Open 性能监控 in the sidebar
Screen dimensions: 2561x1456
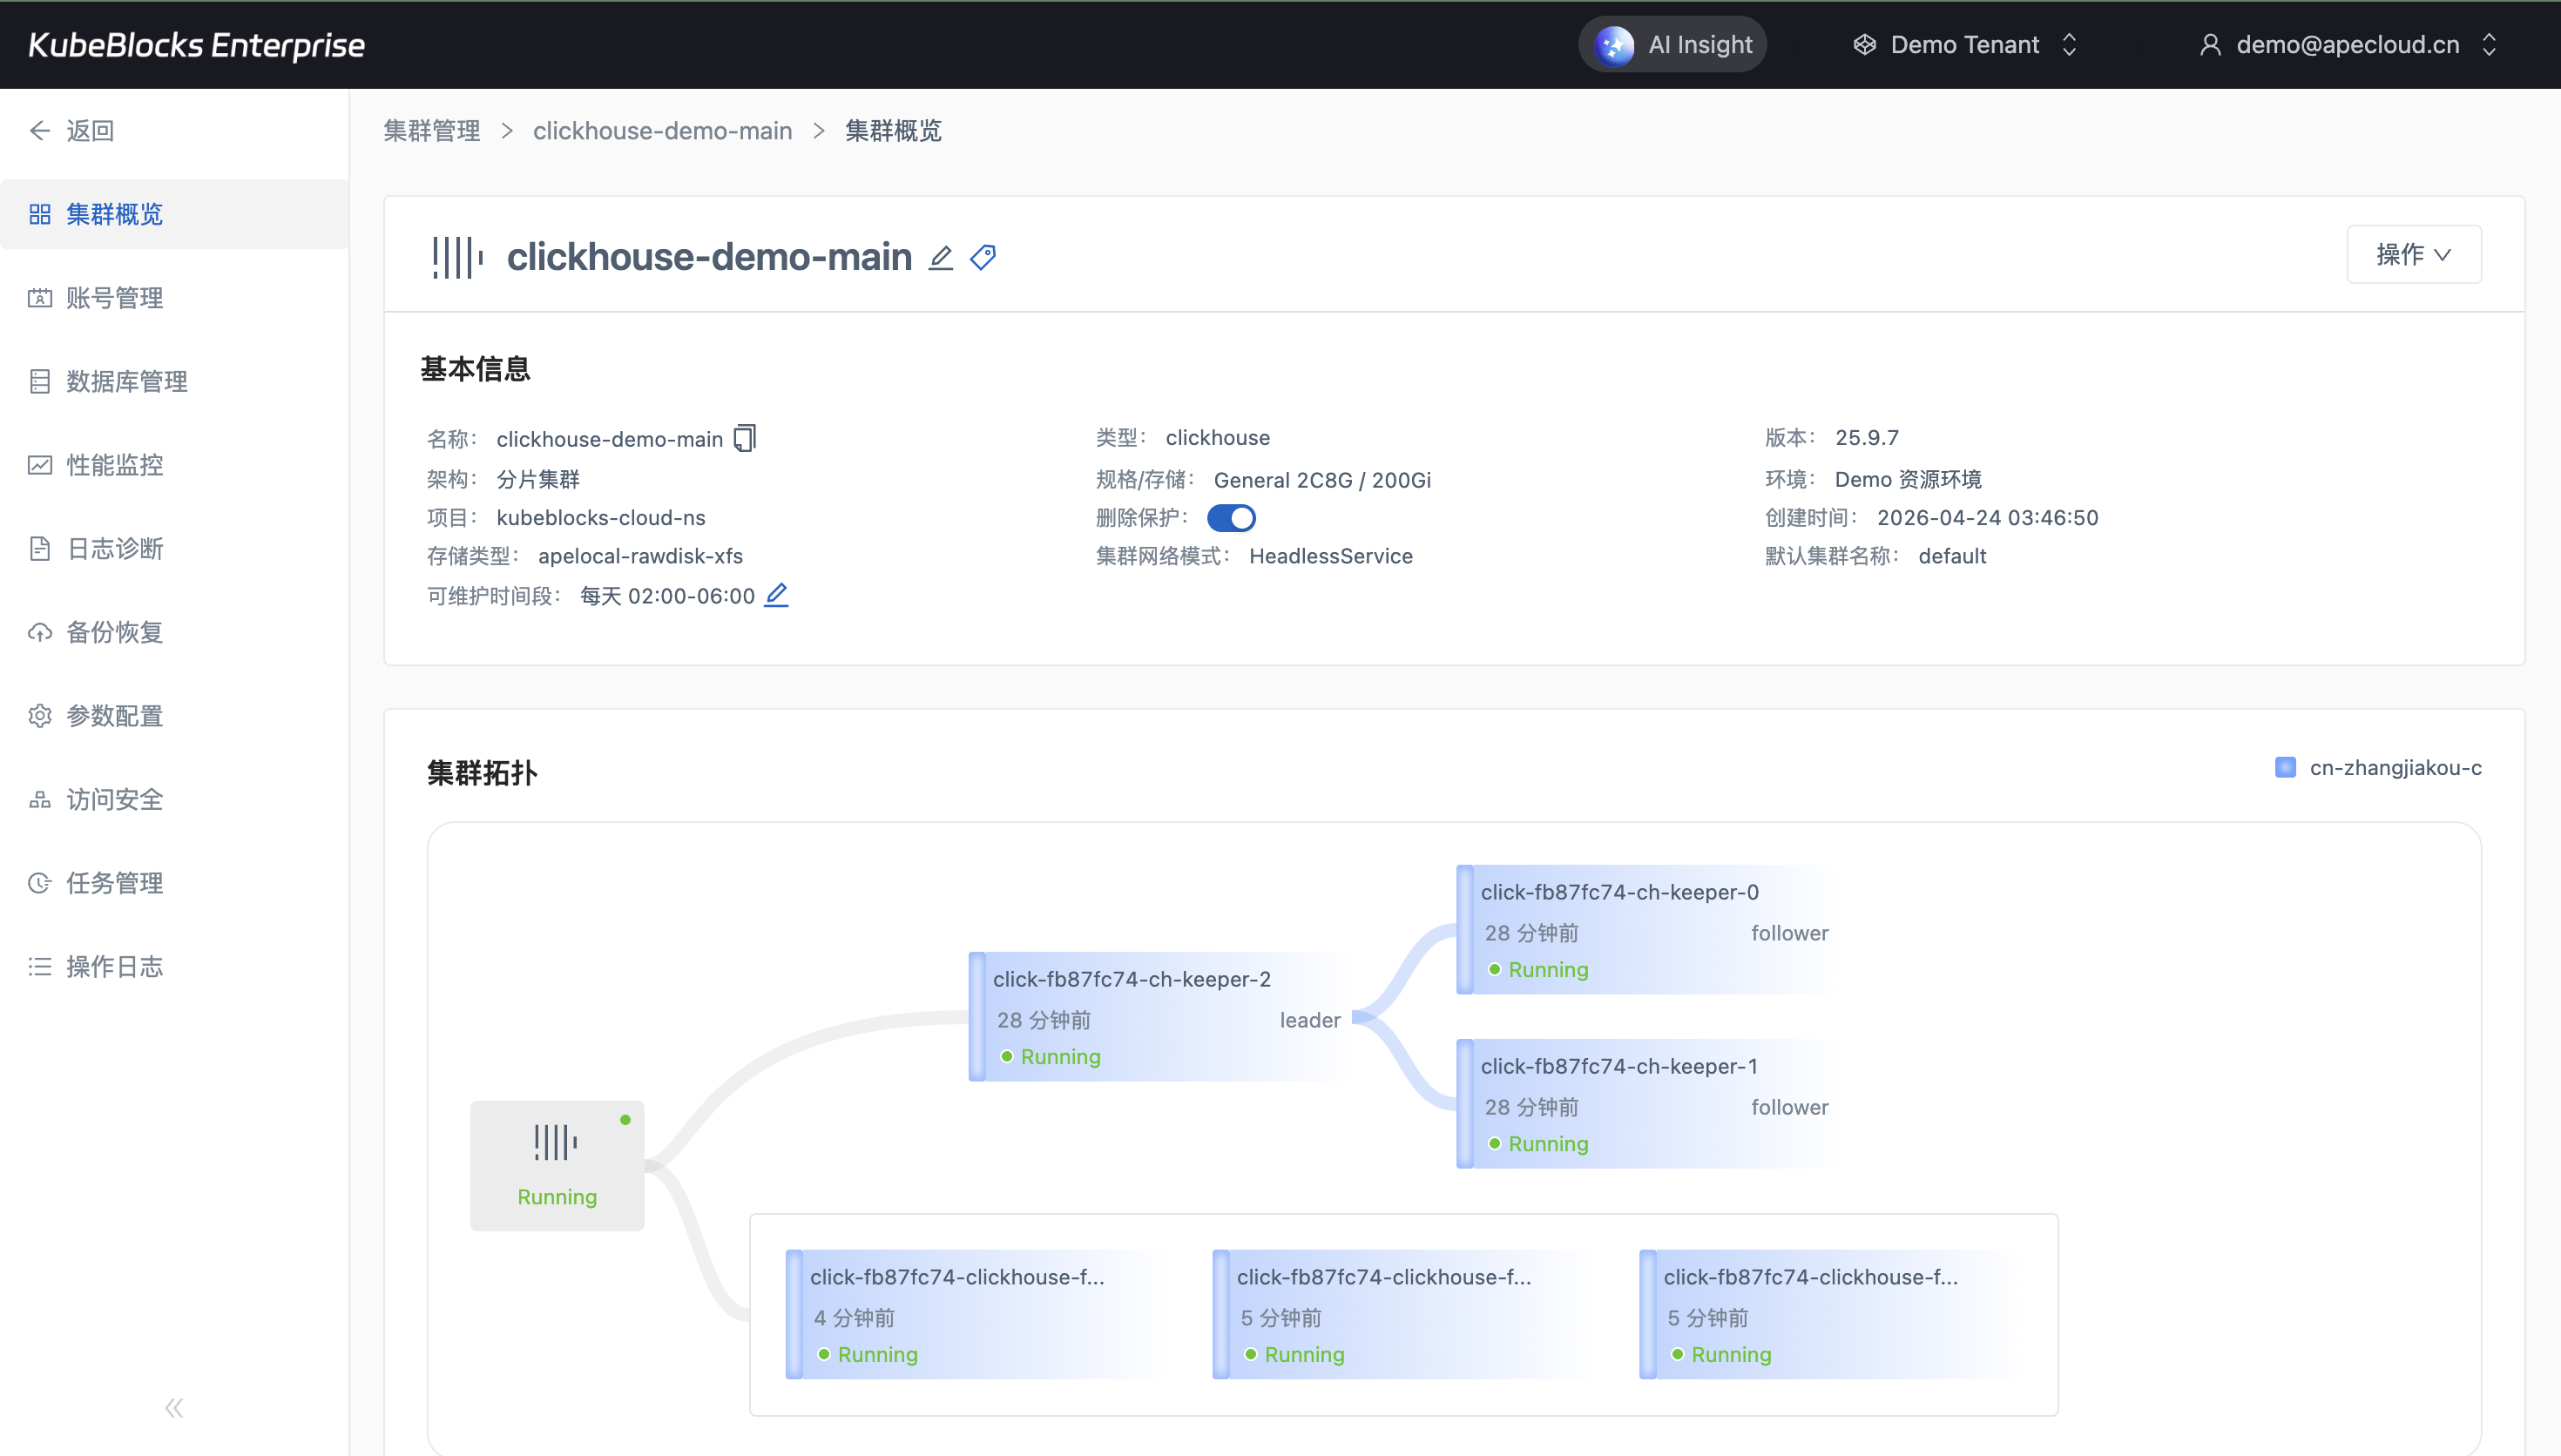coord(114,465)
